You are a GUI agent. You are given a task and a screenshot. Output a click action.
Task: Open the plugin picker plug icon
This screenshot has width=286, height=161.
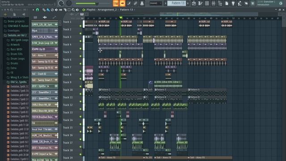click(x=233, y=3)
